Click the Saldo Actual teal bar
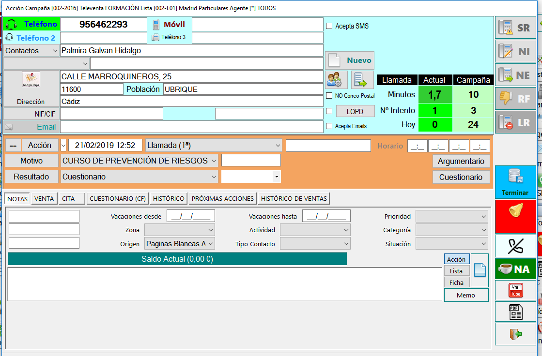Viewport: 542px width, 356px height. pyautogui.click(x=177, y=259)
